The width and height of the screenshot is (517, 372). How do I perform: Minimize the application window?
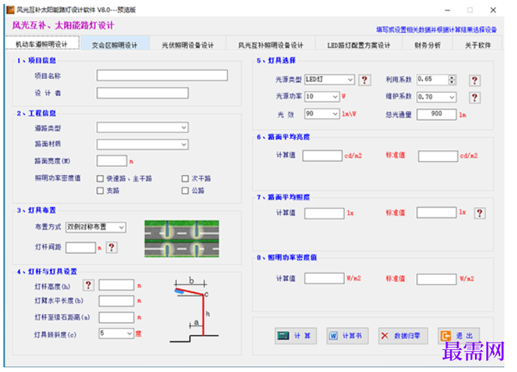[448, 10]
